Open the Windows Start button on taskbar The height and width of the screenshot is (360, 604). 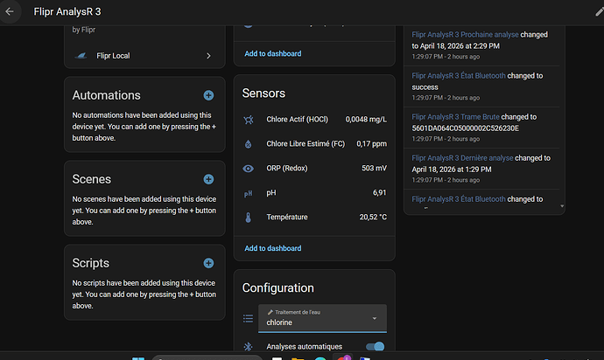point(138,358)
